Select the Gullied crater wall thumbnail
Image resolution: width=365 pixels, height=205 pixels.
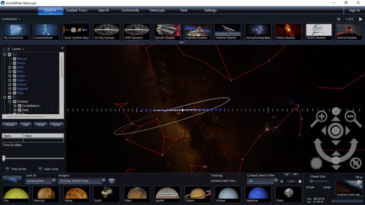click(x=349, y=188)
